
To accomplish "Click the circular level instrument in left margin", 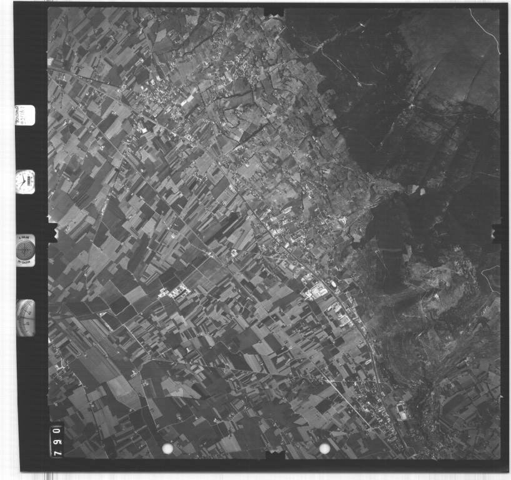I will click(26, 249).
